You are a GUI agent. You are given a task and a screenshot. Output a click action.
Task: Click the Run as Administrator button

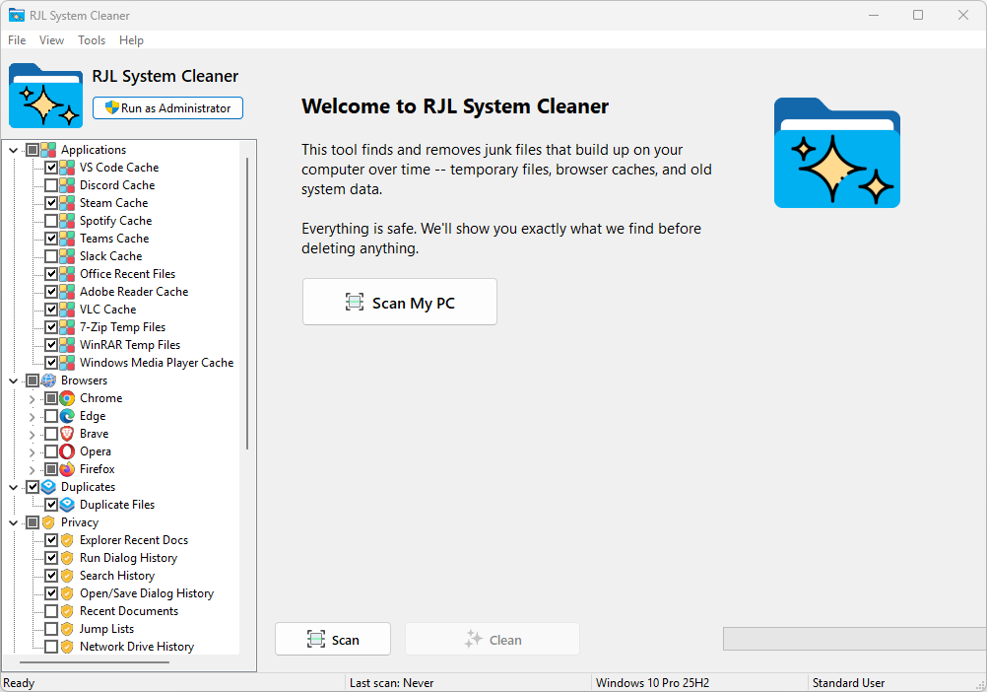point(166,107)
